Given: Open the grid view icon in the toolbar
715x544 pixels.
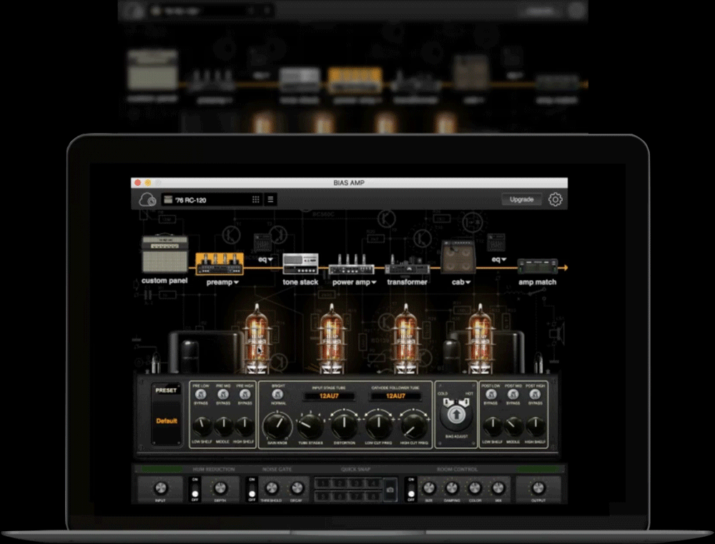Looking at the screenshot, I should [255, 199].
